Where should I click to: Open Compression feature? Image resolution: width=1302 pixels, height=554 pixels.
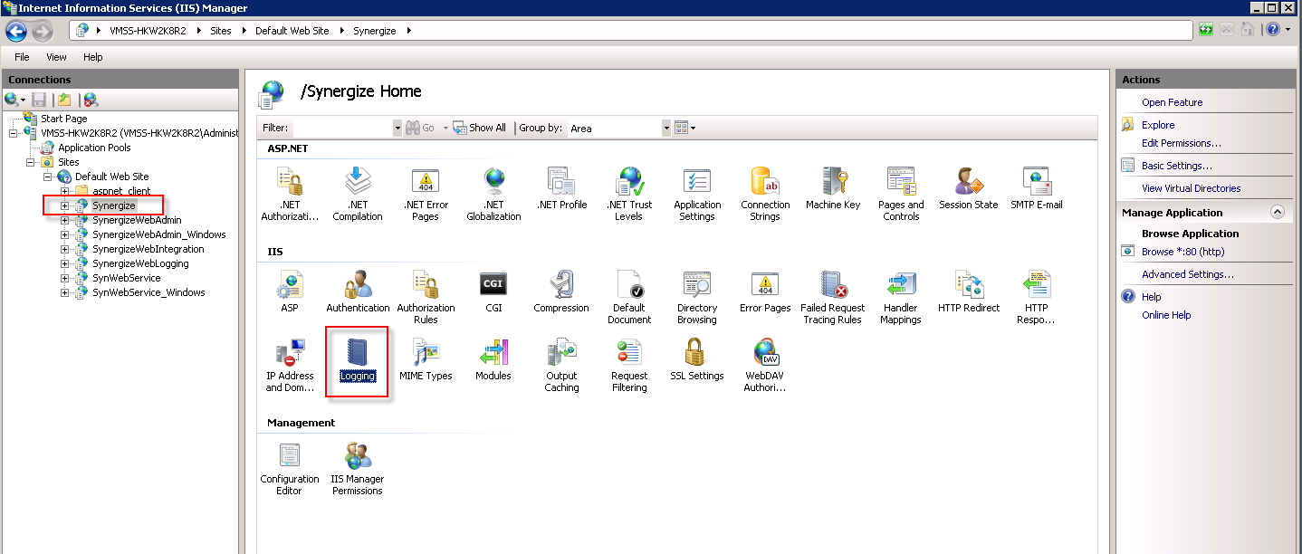click(561, 291)
